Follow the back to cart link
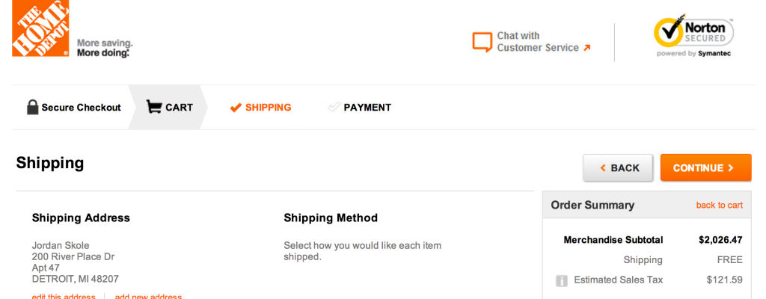Screen dimensions: 766x299 pos(719,205)
